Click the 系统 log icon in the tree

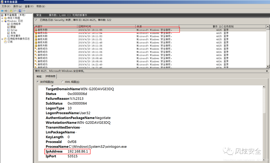click(8, 33)
